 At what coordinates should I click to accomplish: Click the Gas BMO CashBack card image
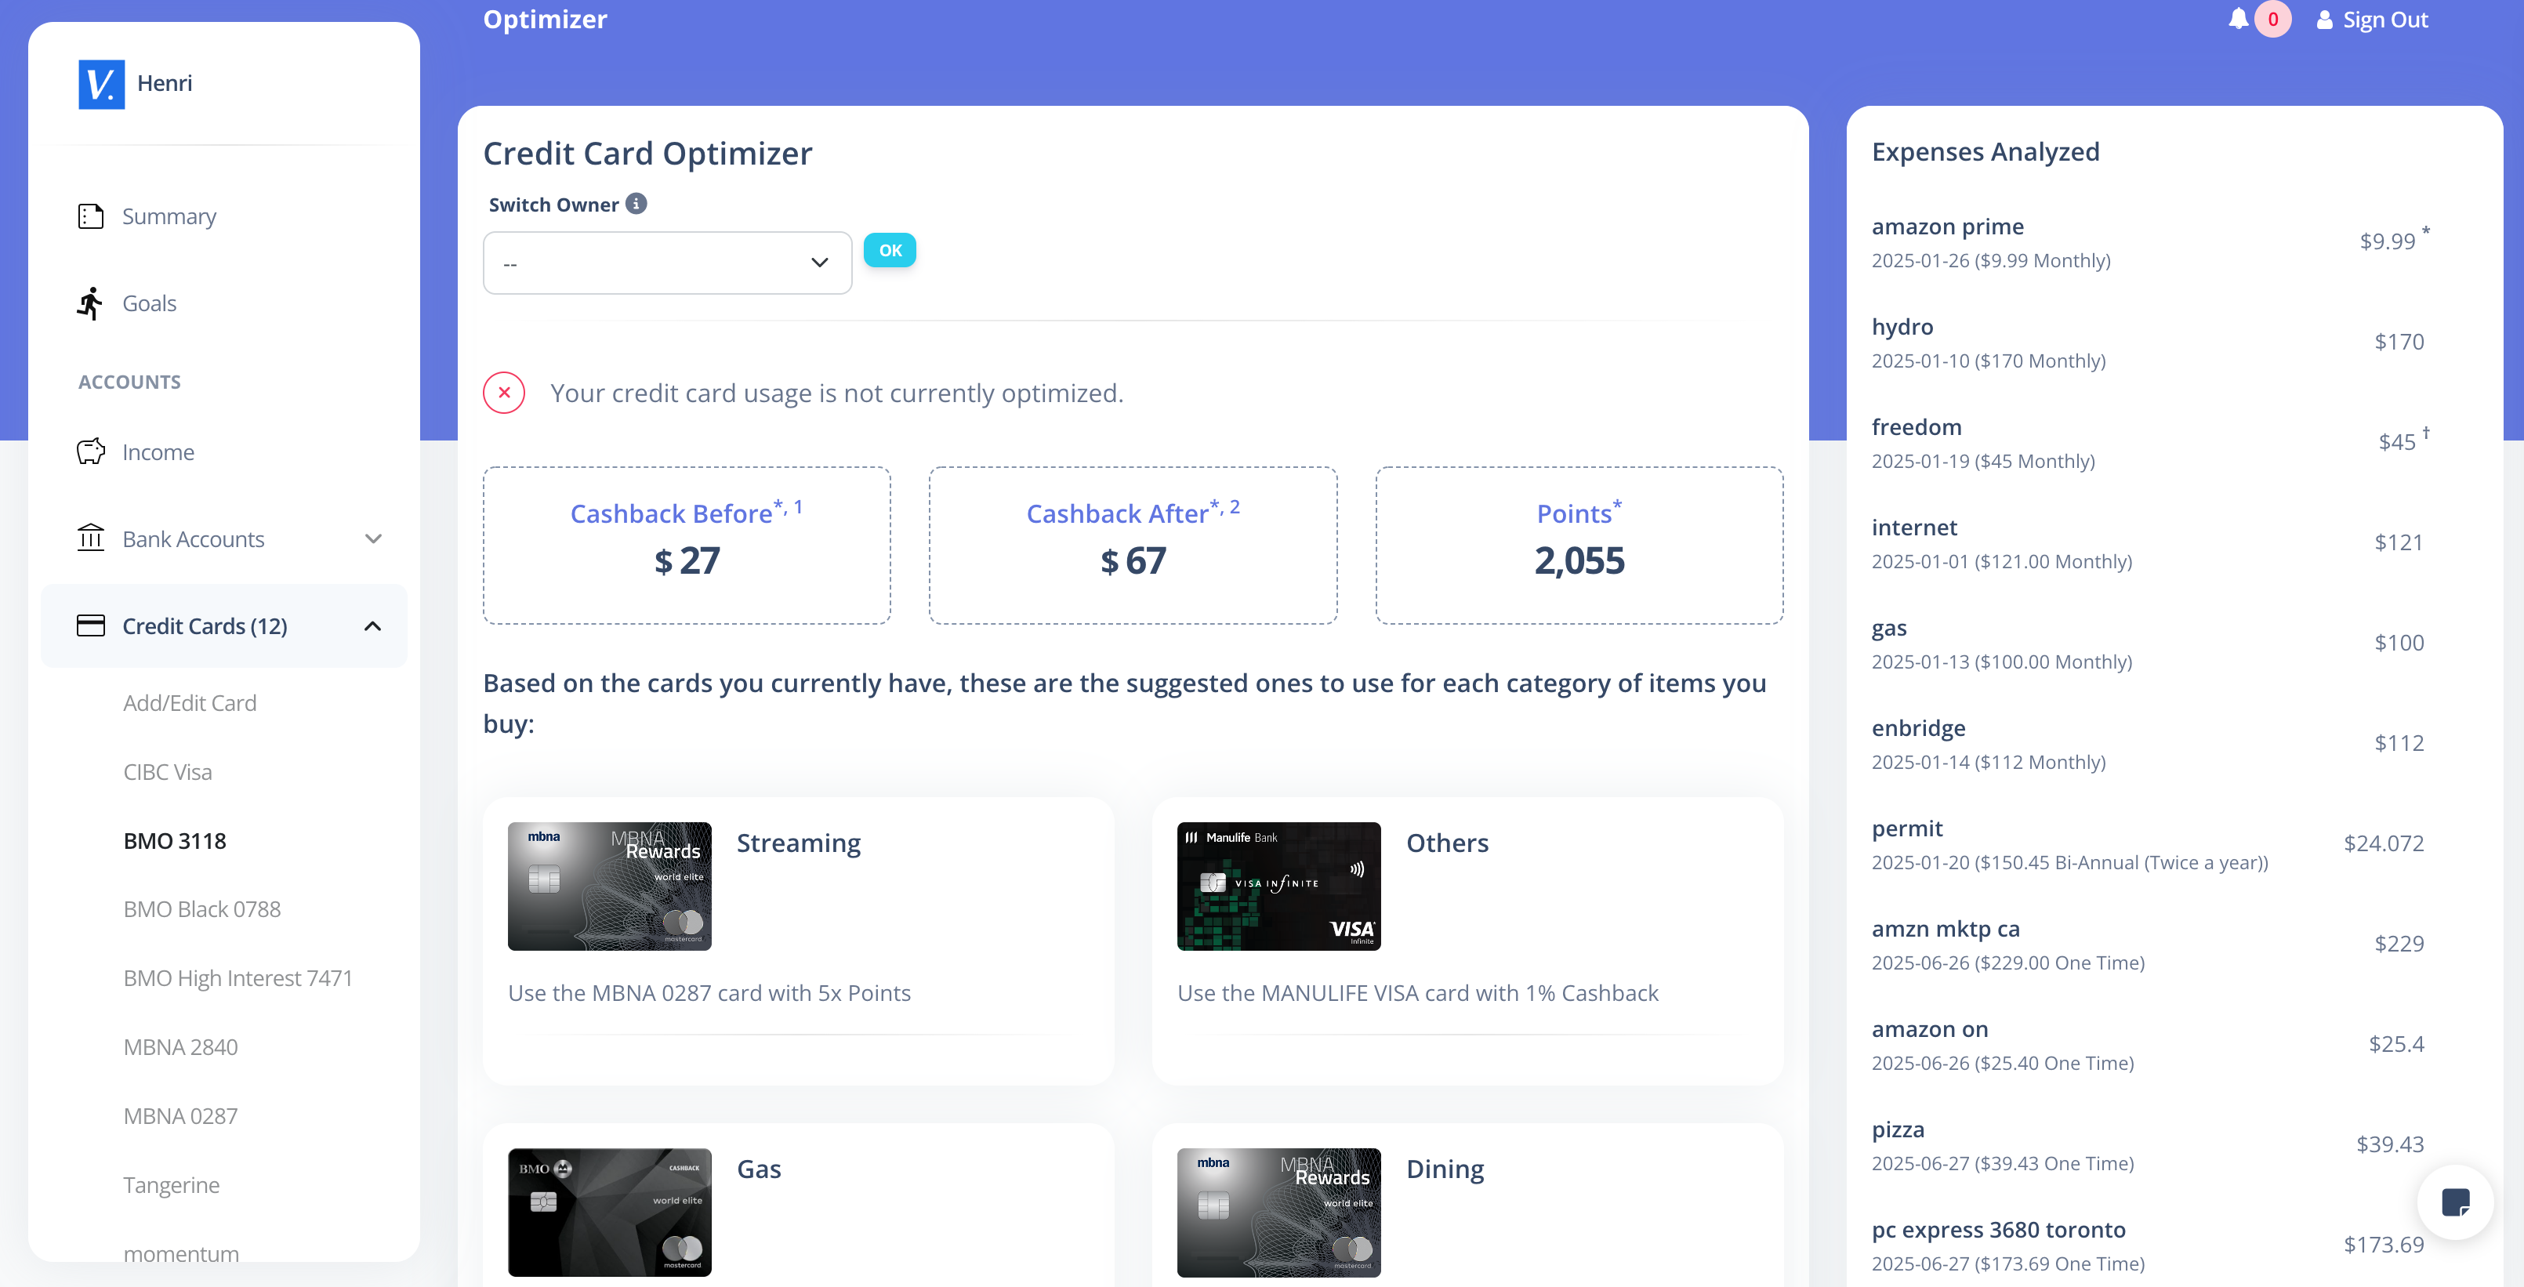pos(610,1213)
